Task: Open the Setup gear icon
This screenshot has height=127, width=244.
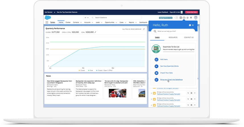Action: 188,18
